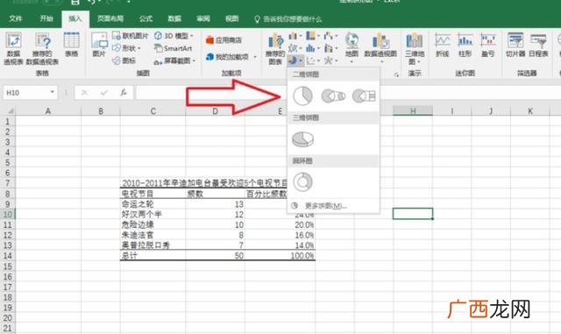Click the formula bar confirm checkmark

pyautogui.click(x=104, y=93)
